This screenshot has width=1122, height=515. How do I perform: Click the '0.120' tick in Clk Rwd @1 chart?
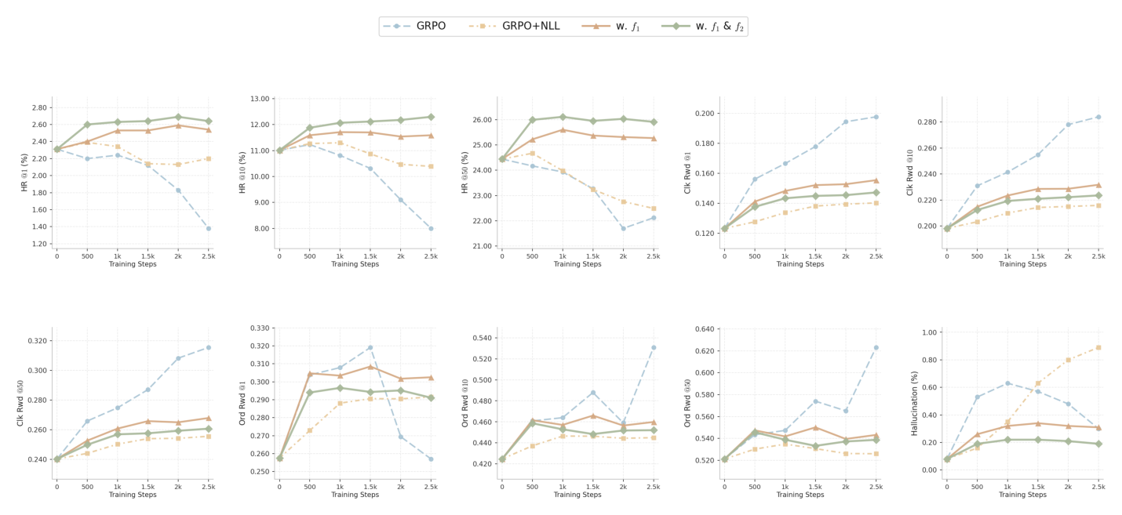click(x=705, y=234)
